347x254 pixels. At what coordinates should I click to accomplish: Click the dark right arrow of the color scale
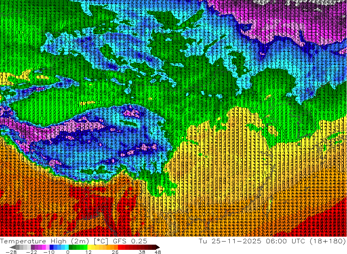(158, 247)
